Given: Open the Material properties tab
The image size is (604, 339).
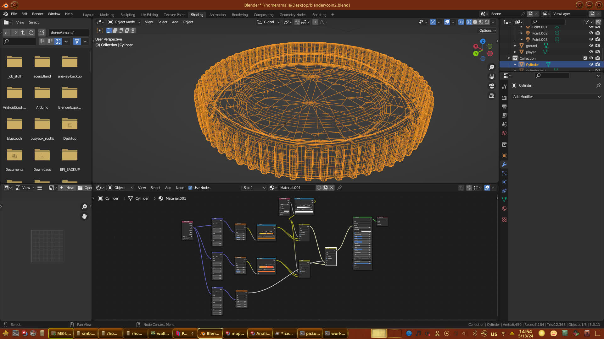Looking at the screenshot, I should pos(504,208).
